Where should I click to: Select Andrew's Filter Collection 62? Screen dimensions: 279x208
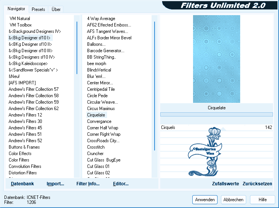[34, 109]
